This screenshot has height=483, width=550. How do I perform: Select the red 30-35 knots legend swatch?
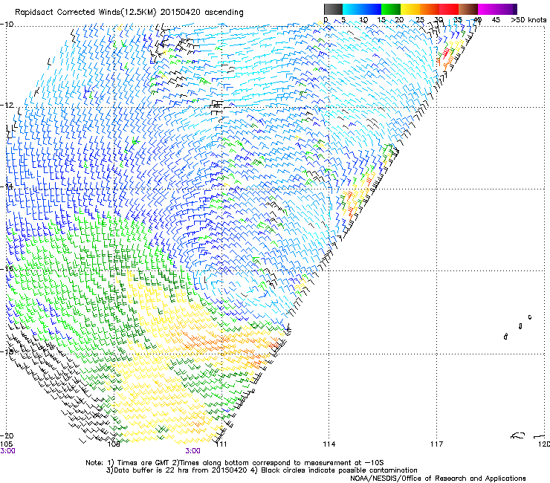coord(449,9)
